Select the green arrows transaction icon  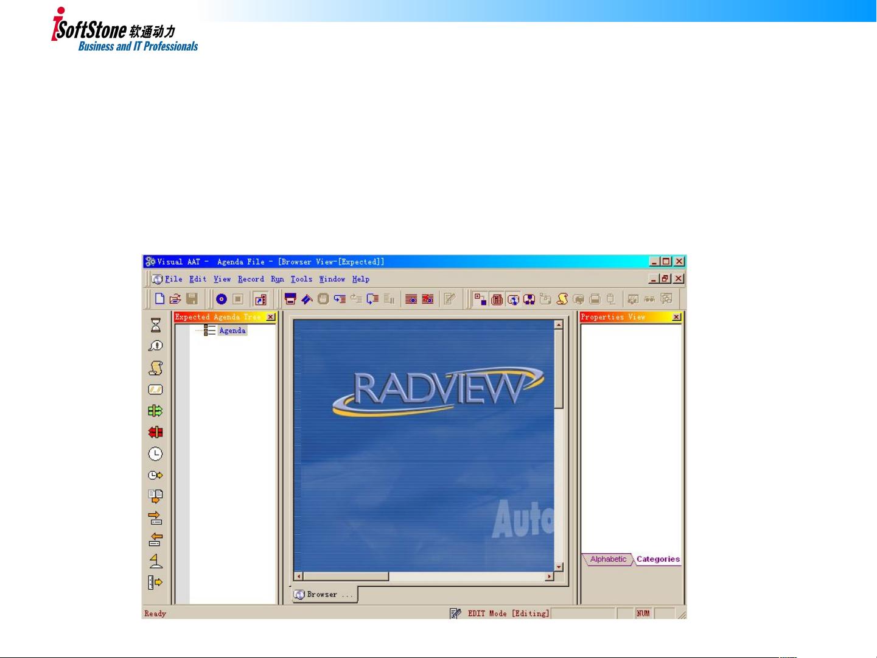(155, 411)
